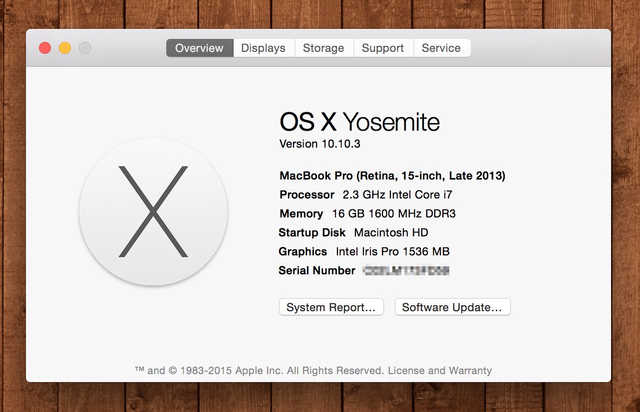
Task: Select the MacBook Pro model line
Action: coord(392,176)
